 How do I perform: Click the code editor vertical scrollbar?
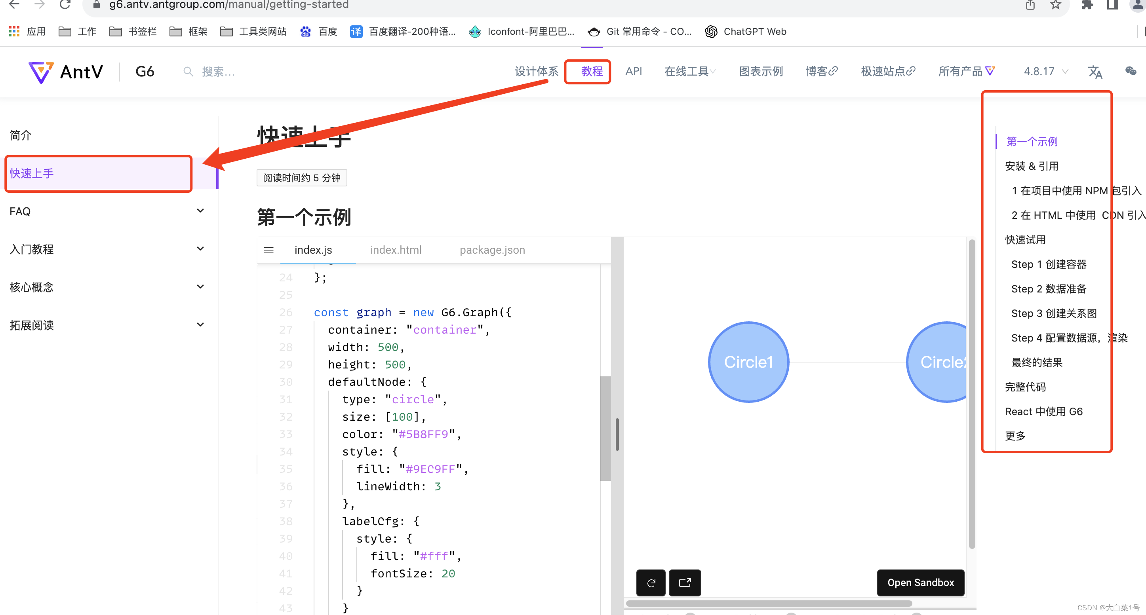(x=605, y=428)
